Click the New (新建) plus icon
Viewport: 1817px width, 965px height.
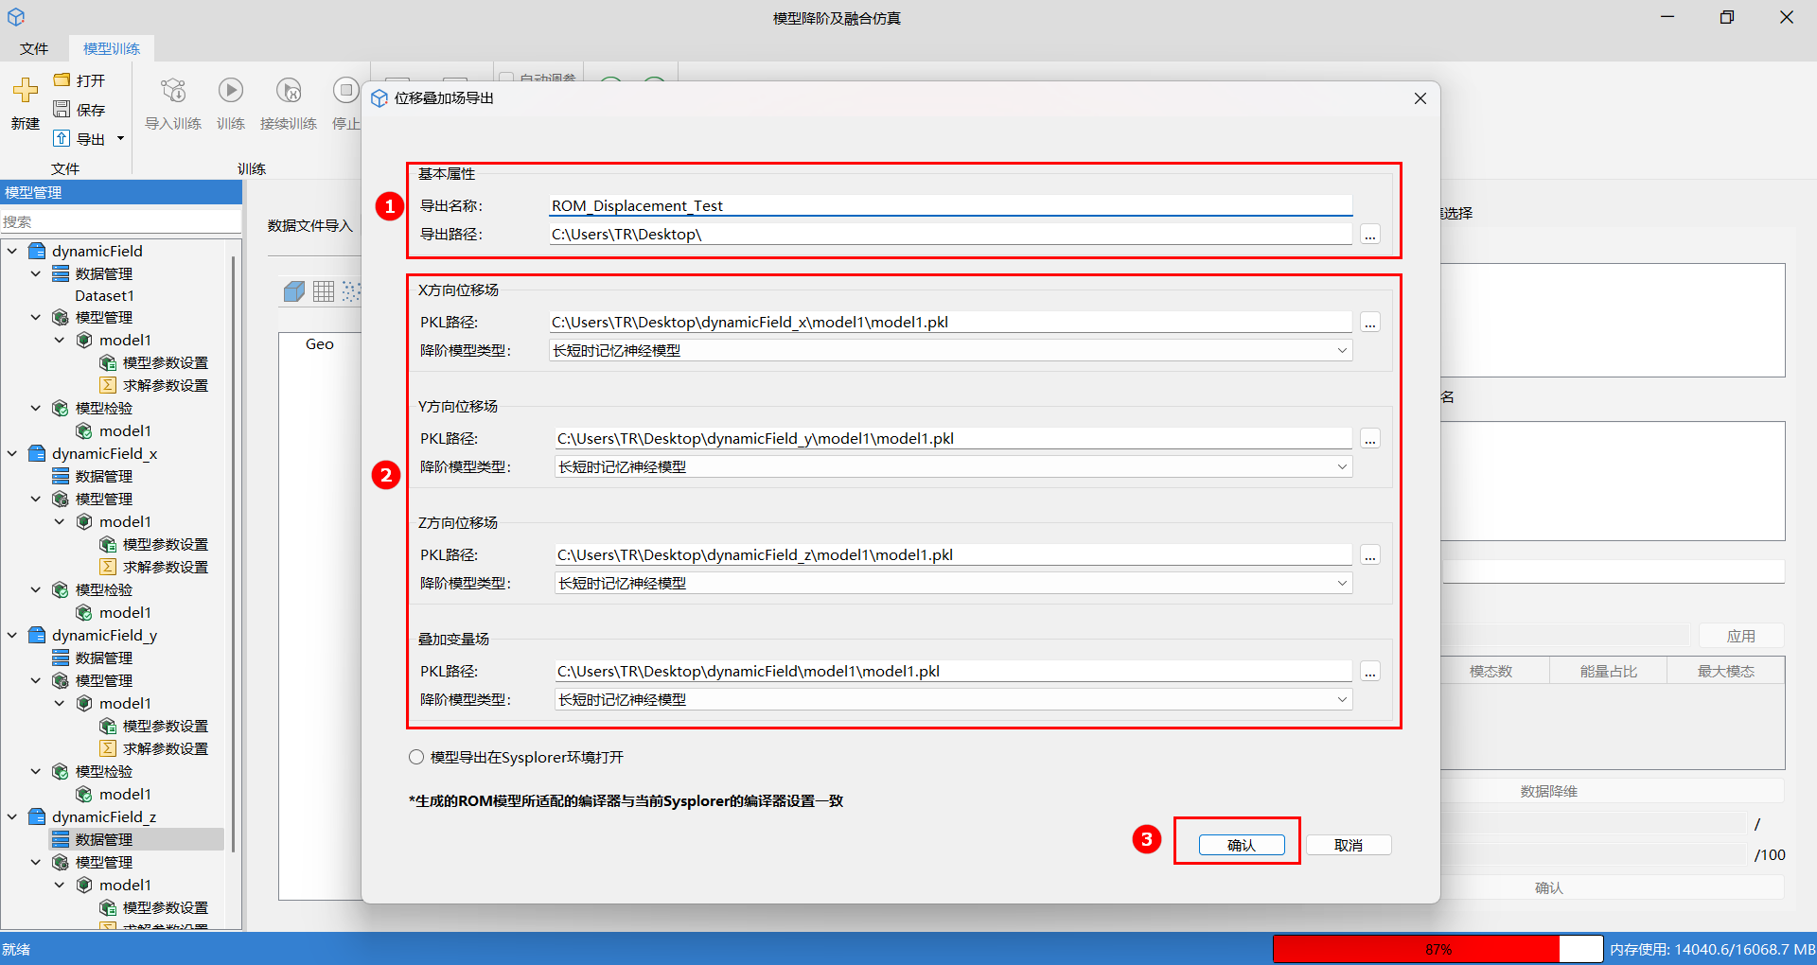tap(25, 91)
